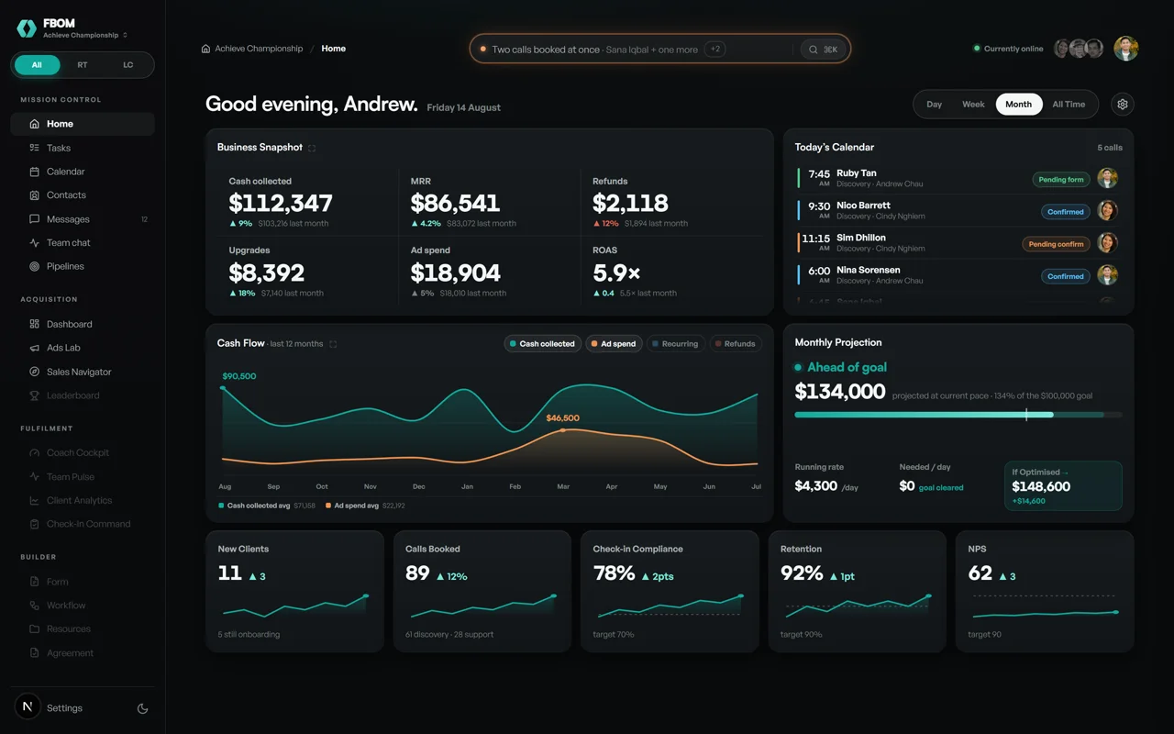Toggle dark mode with the moon icon

pyautogui.click(x=142, y=708)
